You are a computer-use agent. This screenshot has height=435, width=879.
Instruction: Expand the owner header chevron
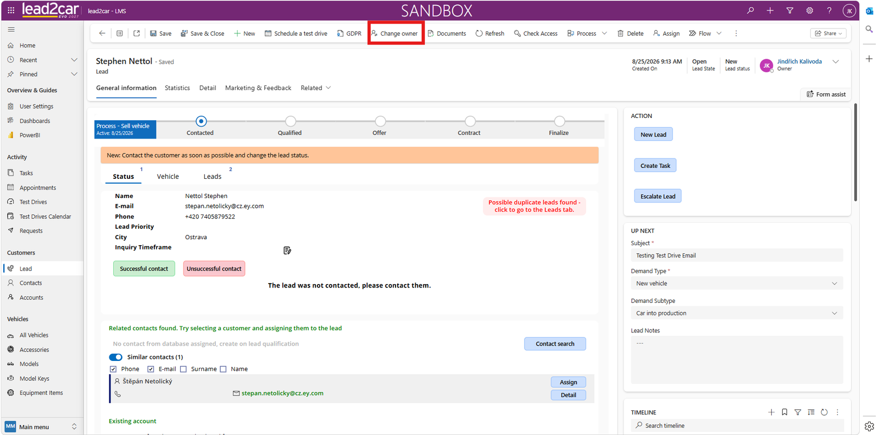coord(836,61)
